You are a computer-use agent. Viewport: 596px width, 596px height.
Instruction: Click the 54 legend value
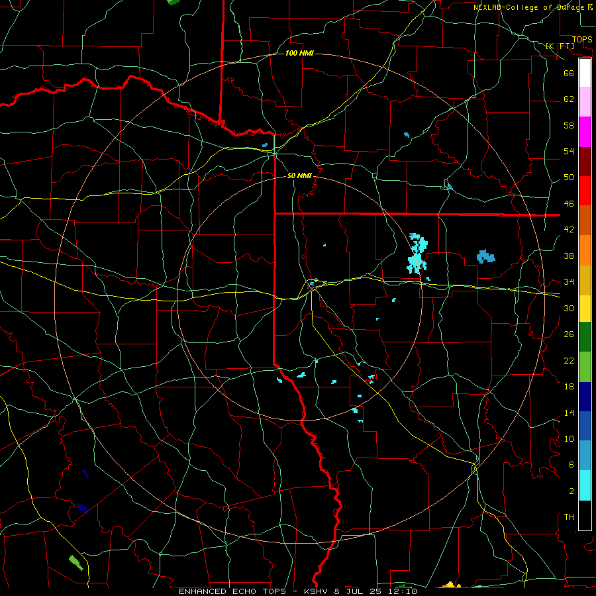(x=569, y=151)
